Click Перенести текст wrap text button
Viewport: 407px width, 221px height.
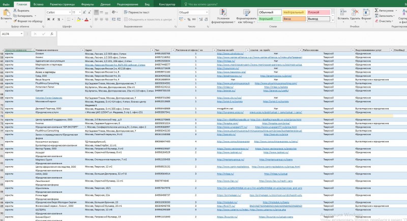pyautogui.click(x=136, y=12)
